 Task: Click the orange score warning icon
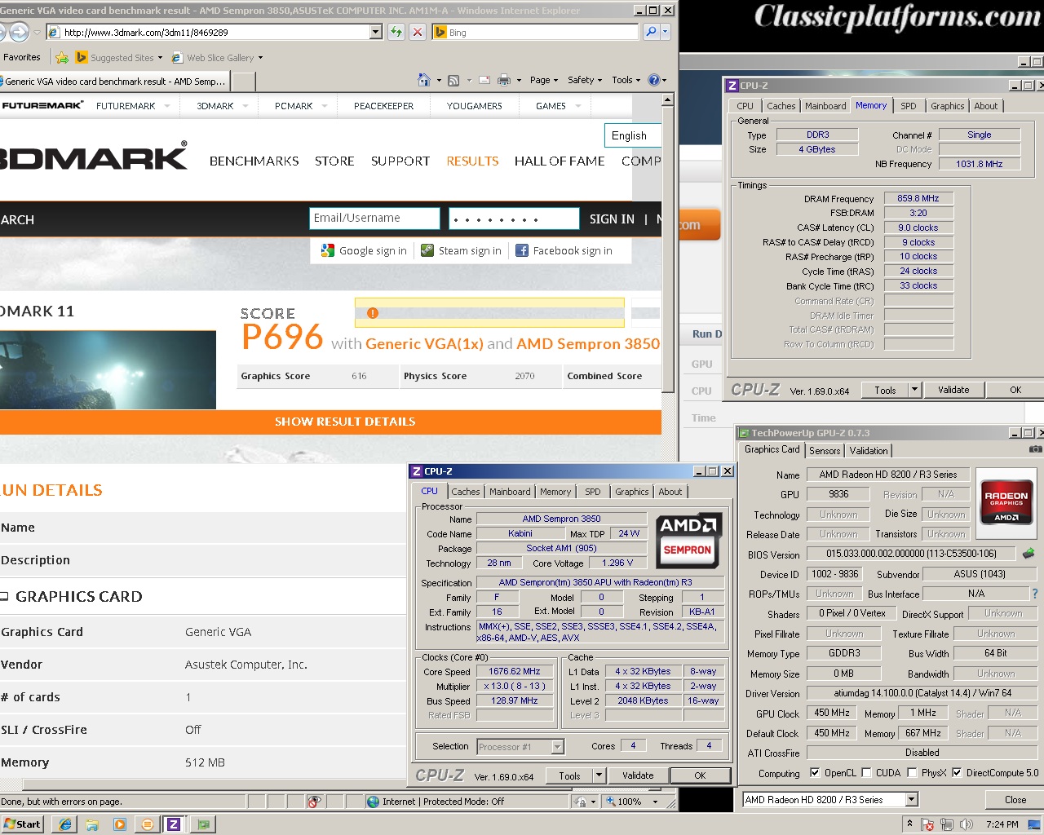[x=373, y=313]
